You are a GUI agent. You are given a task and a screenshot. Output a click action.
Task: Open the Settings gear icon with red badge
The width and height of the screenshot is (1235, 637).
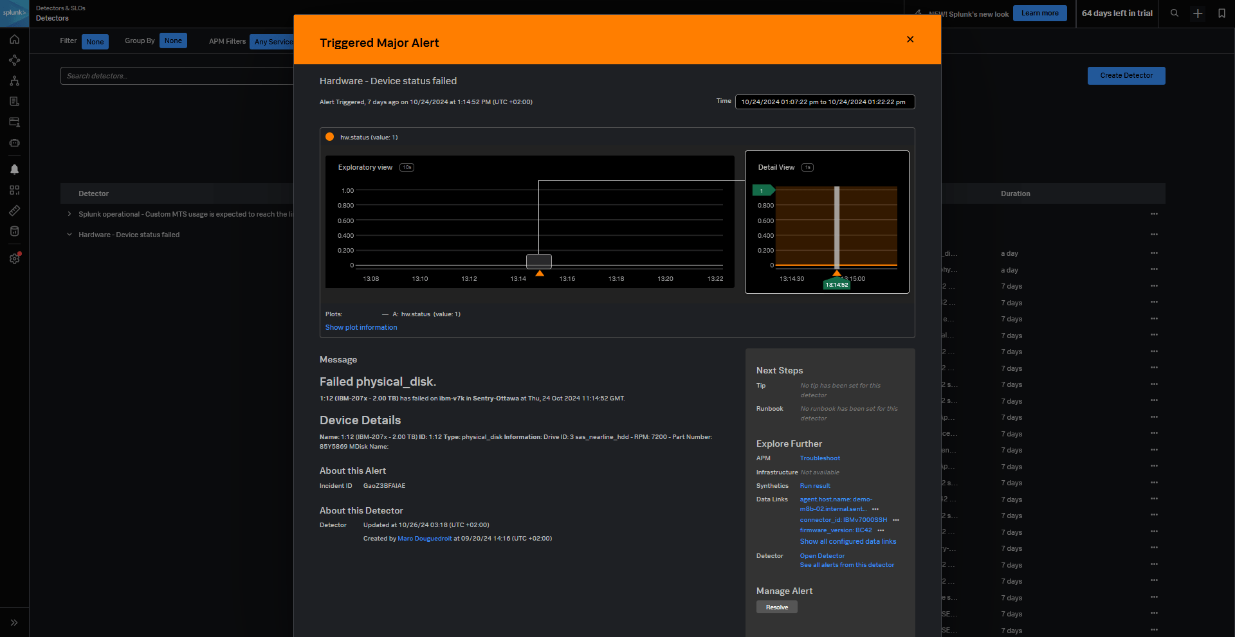[15, 258]
